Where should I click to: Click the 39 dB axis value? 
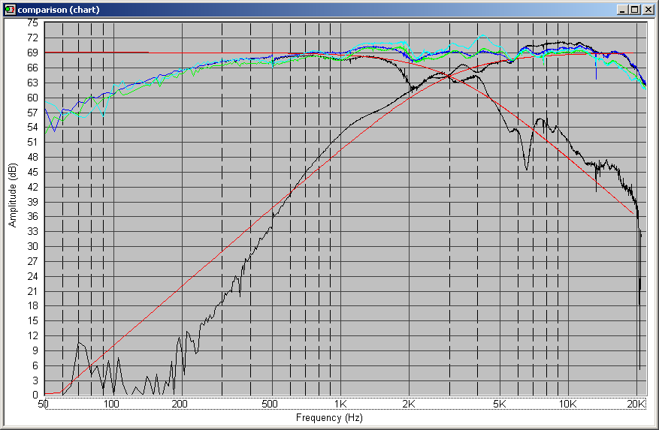click(32, 202)
